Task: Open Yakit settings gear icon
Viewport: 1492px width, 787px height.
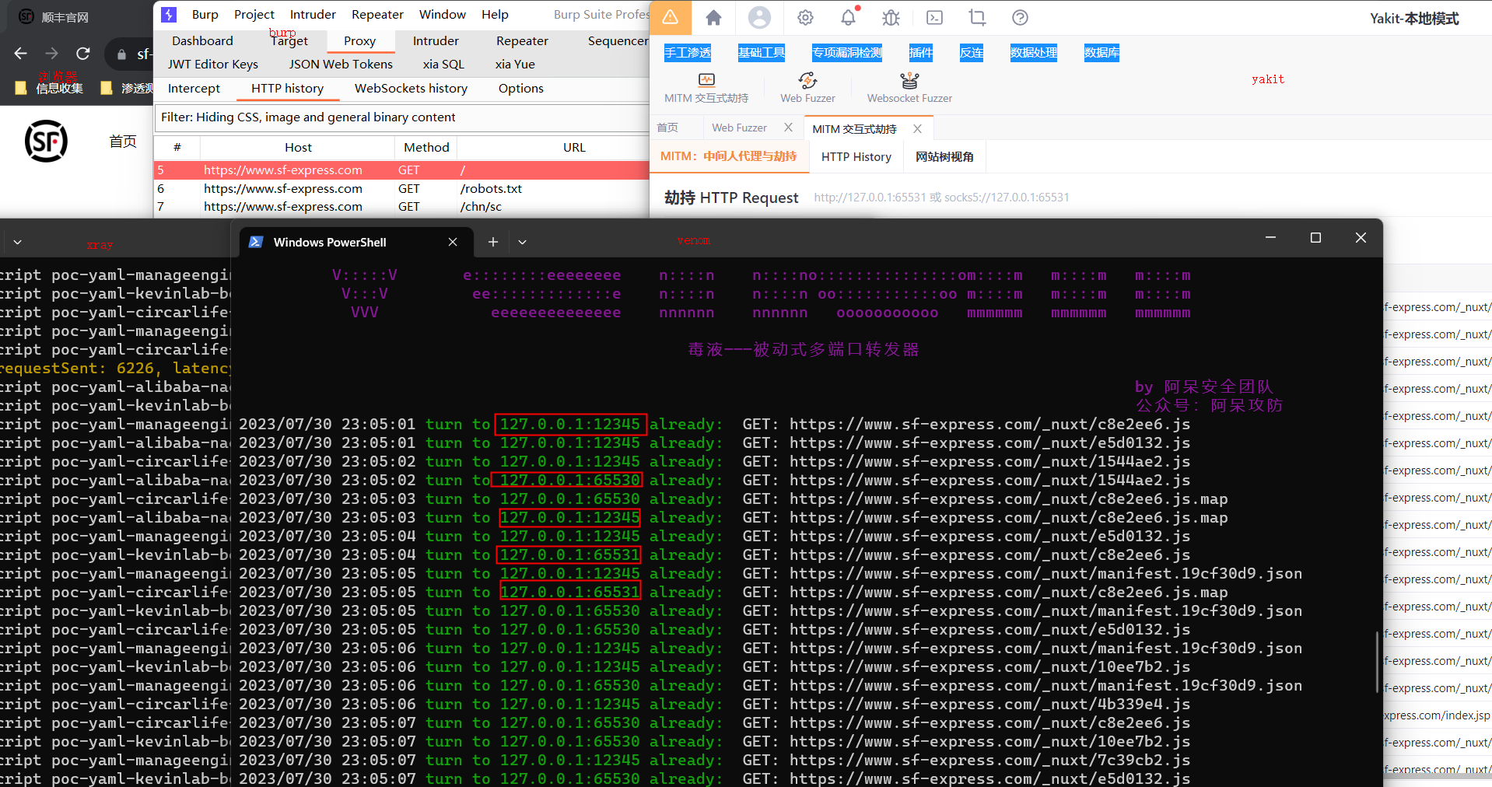Action: (x=805, y=17)
